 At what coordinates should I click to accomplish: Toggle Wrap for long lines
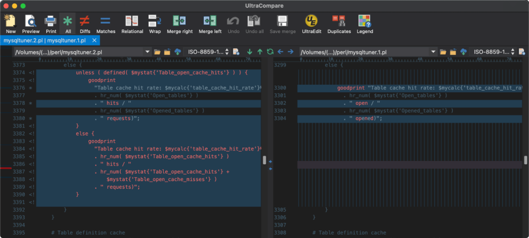coord(155,22)
